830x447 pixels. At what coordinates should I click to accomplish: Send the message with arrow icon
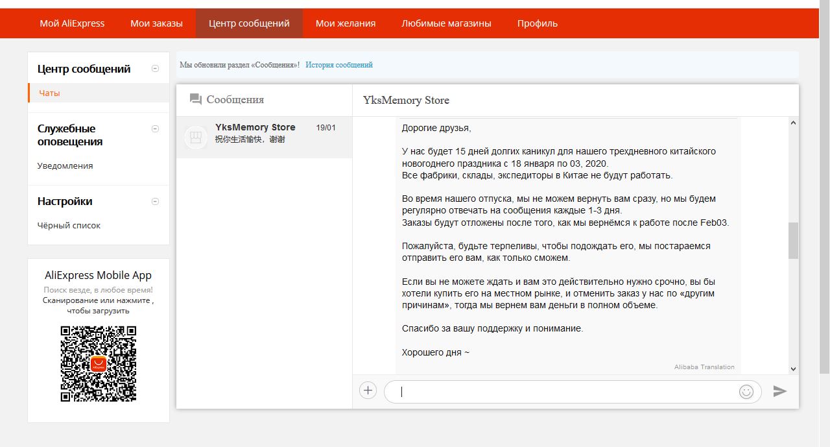click(780, 391)
